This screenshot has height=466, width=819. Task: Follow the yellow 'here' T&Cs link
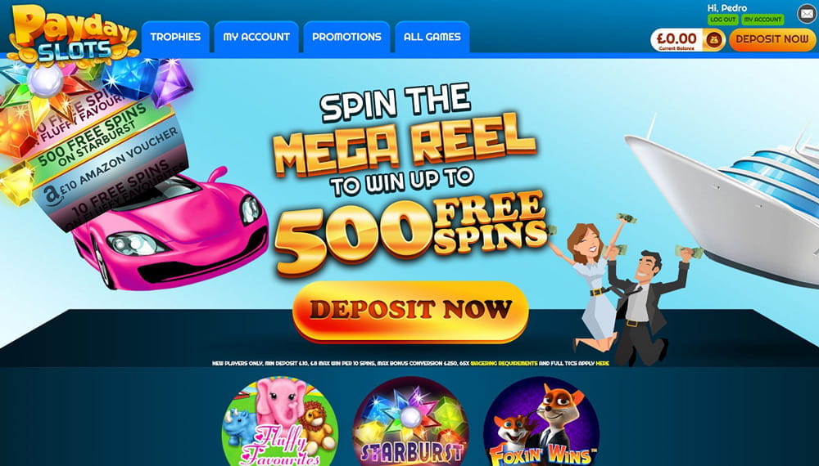click(x=602, y=363)
